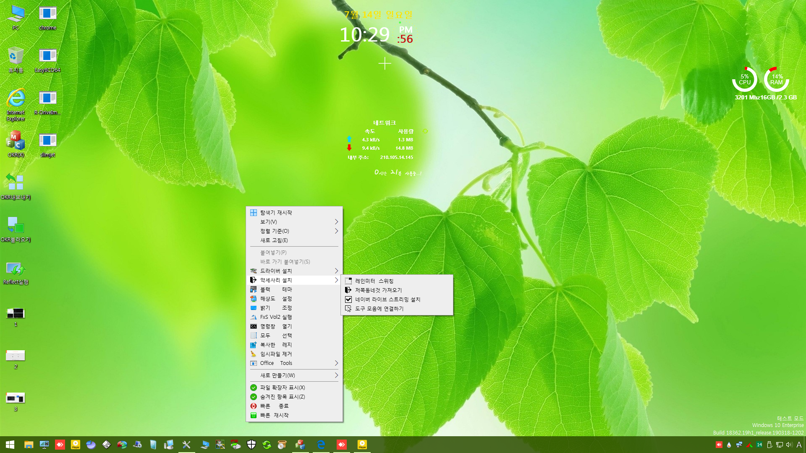Select 모두 선택 menu entry
Screen dimensions: 806x453
[294, 336]
